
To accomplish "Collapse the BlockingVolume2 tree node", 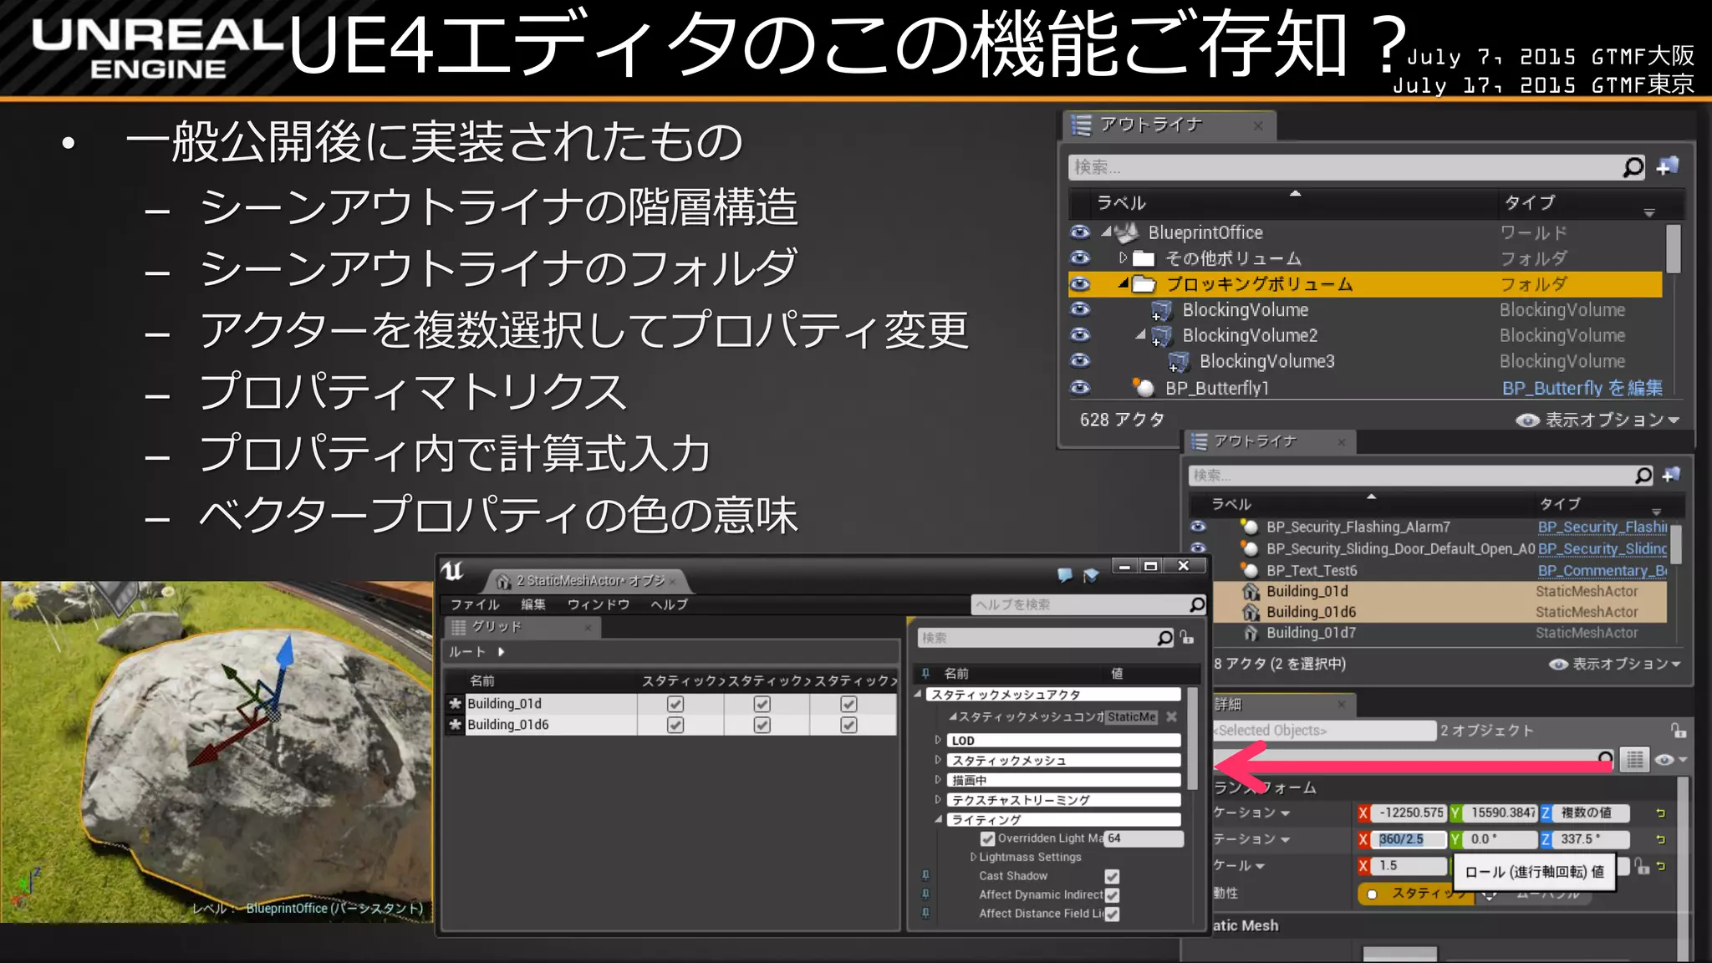I will 1140,334.
